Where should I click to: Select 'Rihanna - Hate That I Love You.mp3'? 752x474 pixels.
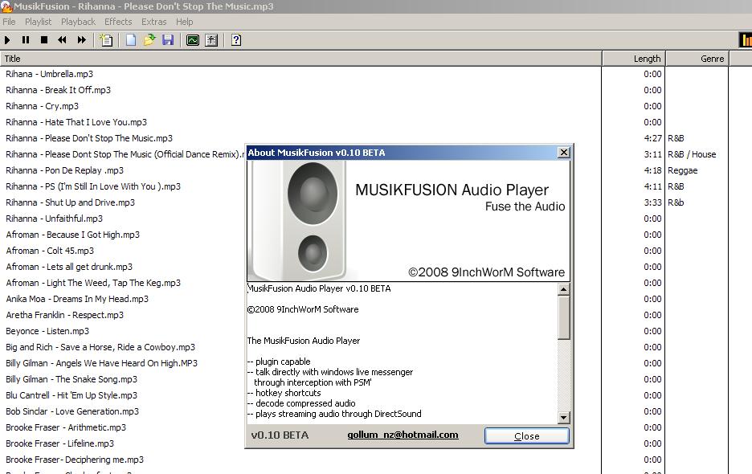[x=76, y=122]
